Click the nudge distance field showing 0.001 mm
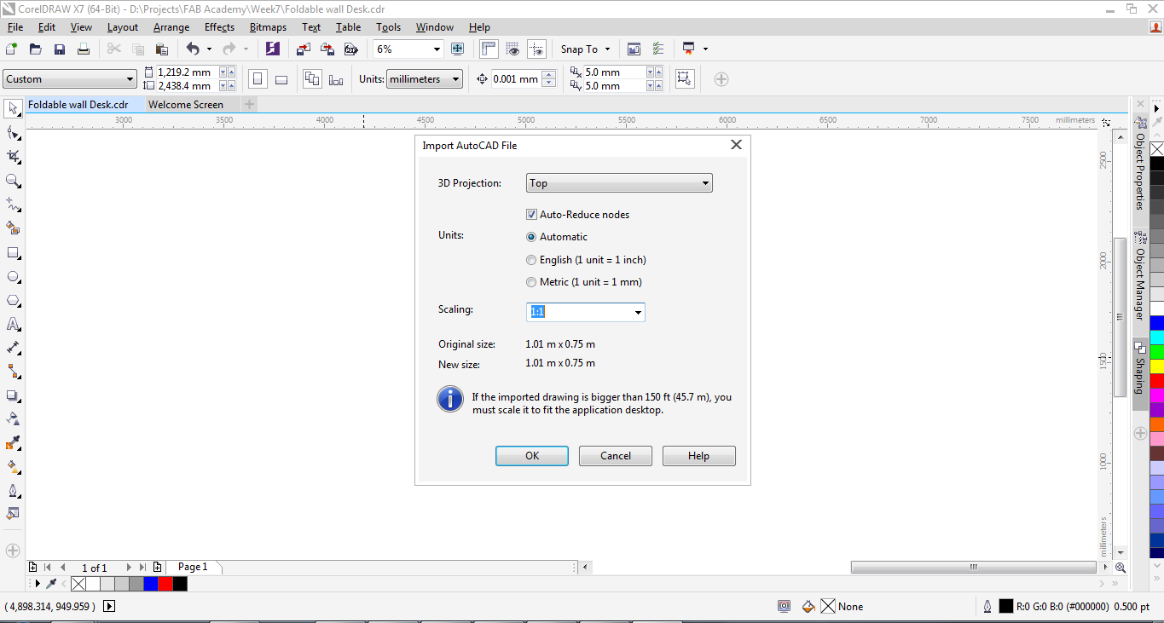This screenshot has width=1164, height=623. click(x=517, y=79)
